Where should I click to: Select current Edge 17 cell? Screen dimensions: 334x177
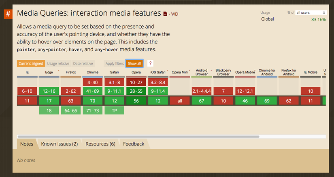(49, 101)
